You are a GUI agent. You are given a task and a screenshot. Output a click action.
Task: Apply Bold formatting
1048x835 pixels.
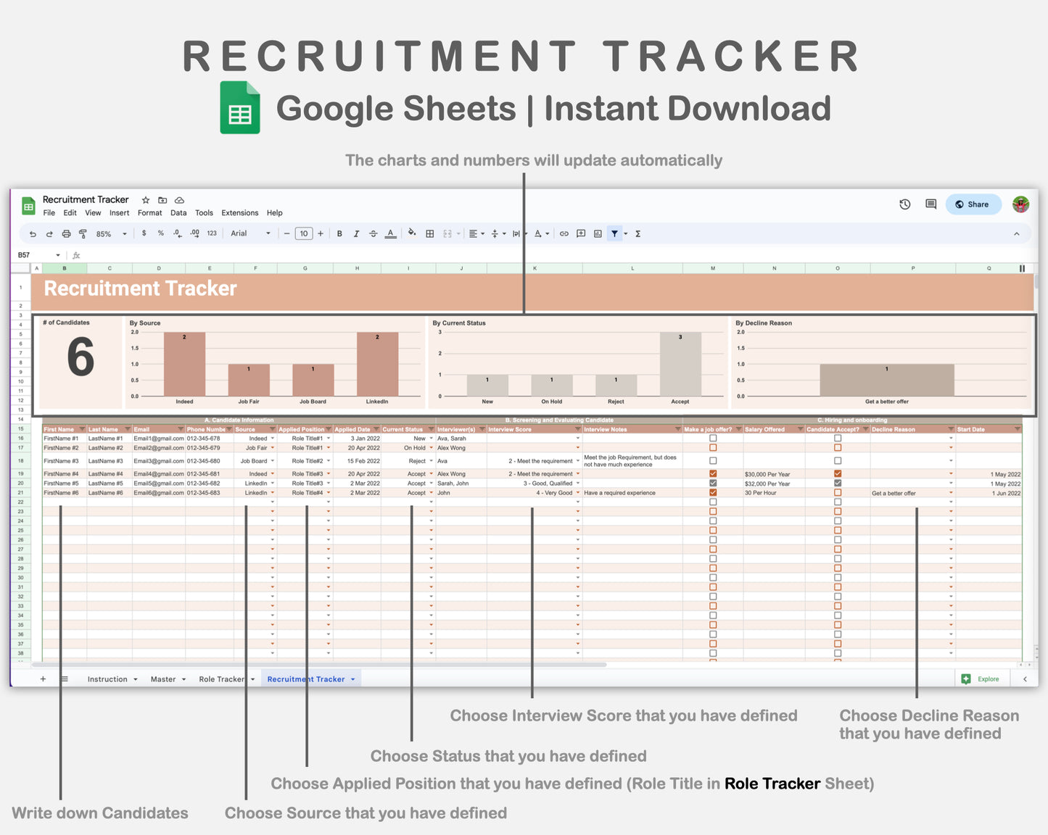tap(339, 233)
